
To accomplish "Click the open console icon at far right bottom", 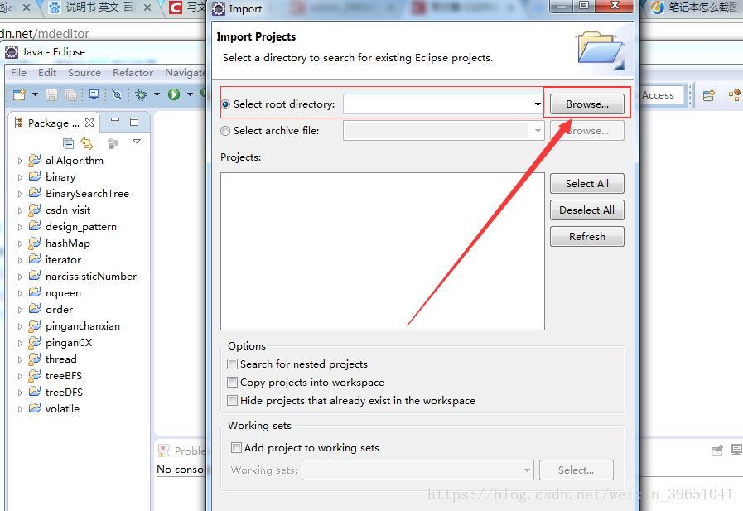I will [736, 450].
